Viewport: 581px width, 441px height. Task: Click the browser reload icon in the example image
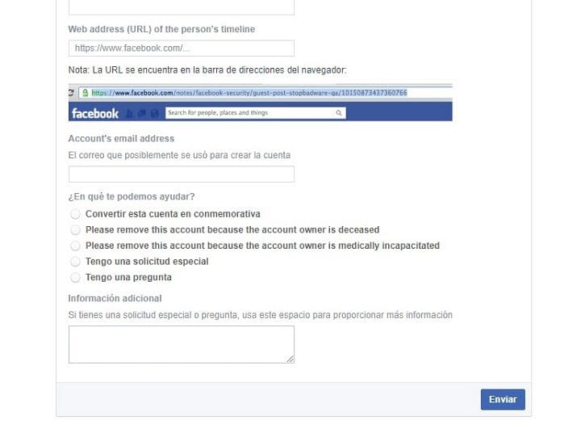71,93
